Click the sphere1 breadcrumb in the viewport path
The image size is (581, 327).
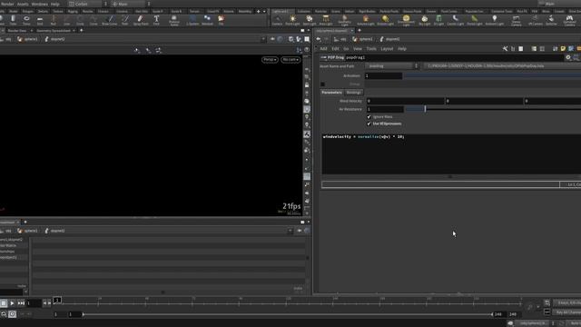(28, 39)
